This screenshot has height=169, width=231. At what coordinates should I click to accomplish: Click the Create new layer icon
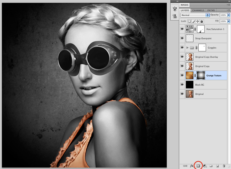(218, 166)
